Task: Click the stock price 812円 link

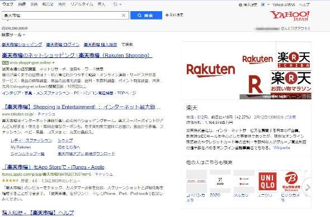Action: click(x=202, y=117)
